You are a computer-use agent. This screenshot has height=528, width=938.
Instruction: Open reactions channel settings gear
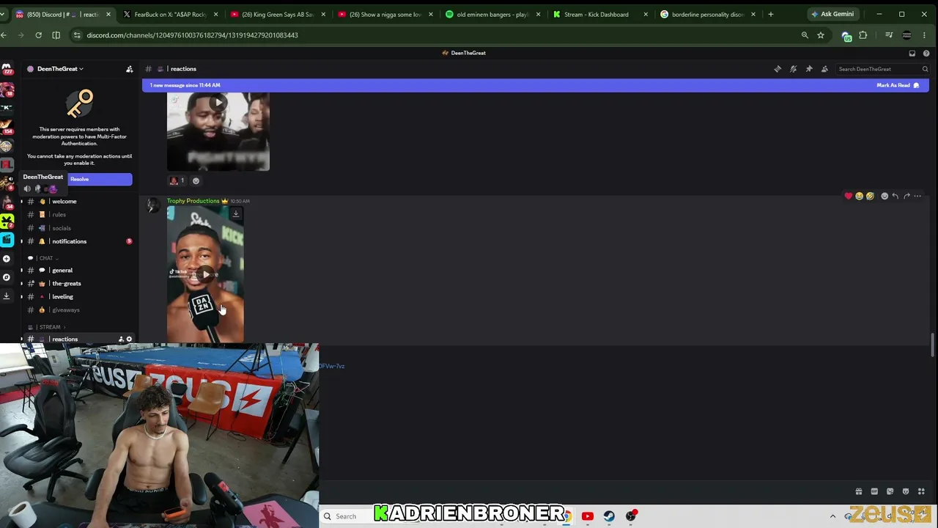click(x=129, y=339)
